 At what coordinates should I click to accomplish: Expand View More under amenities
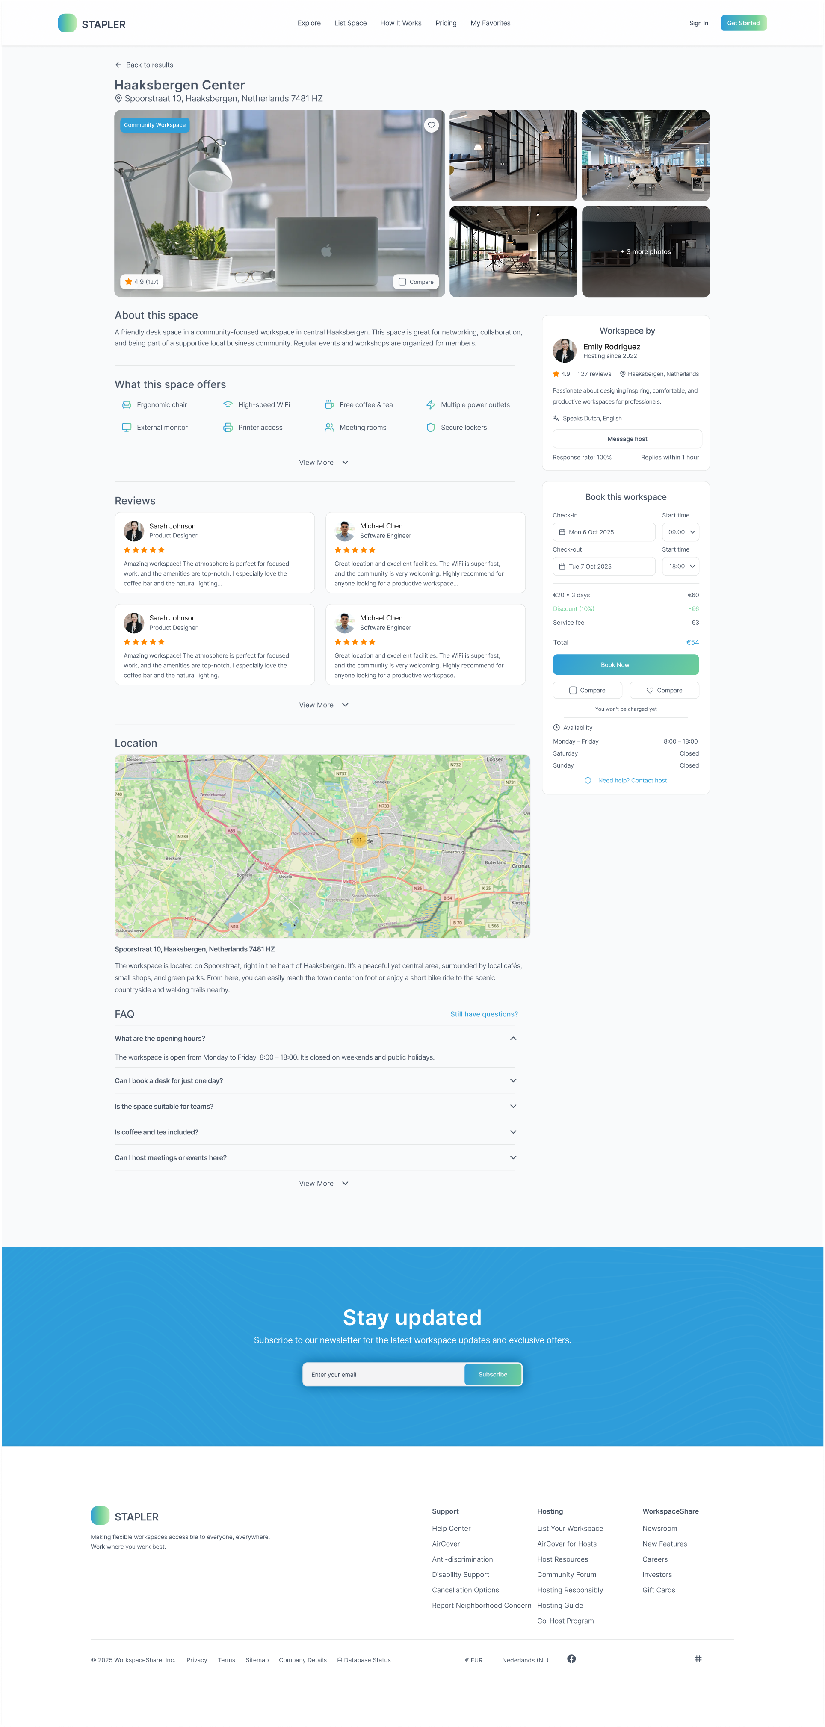click(x=324, y=463)
